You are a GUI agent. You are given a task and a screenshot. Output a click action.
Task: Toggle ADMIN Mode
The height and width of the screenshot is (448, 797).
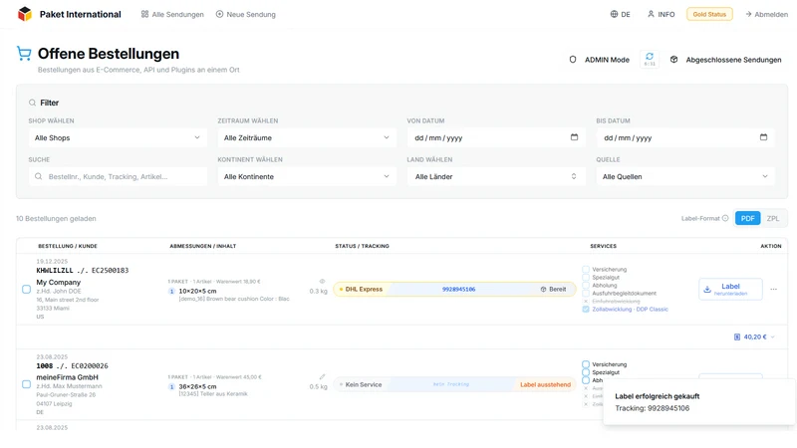click(x=599, y=60)
